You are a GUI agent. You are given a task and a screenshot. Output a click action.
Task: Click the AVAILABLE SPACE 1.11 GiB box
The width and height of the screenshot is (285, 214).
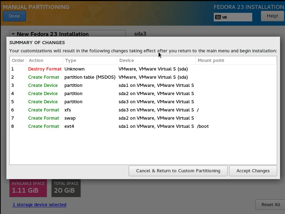(28, 188)
